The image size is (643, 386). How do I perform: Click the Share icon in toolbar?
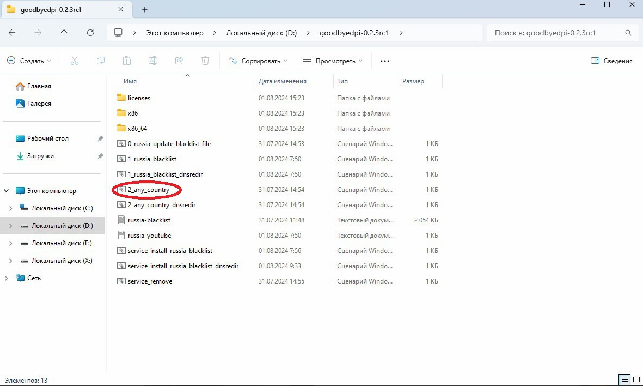179,61
